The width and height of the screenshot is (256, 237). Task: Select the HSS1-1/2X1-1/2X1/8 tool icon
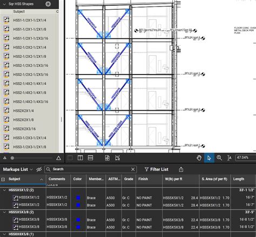click(6, 29)
